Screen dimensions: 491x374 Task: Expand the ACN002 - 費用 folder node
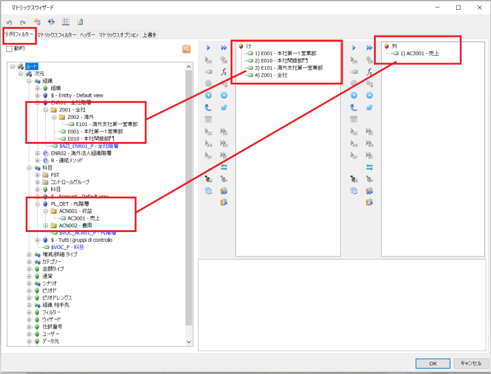45,225
